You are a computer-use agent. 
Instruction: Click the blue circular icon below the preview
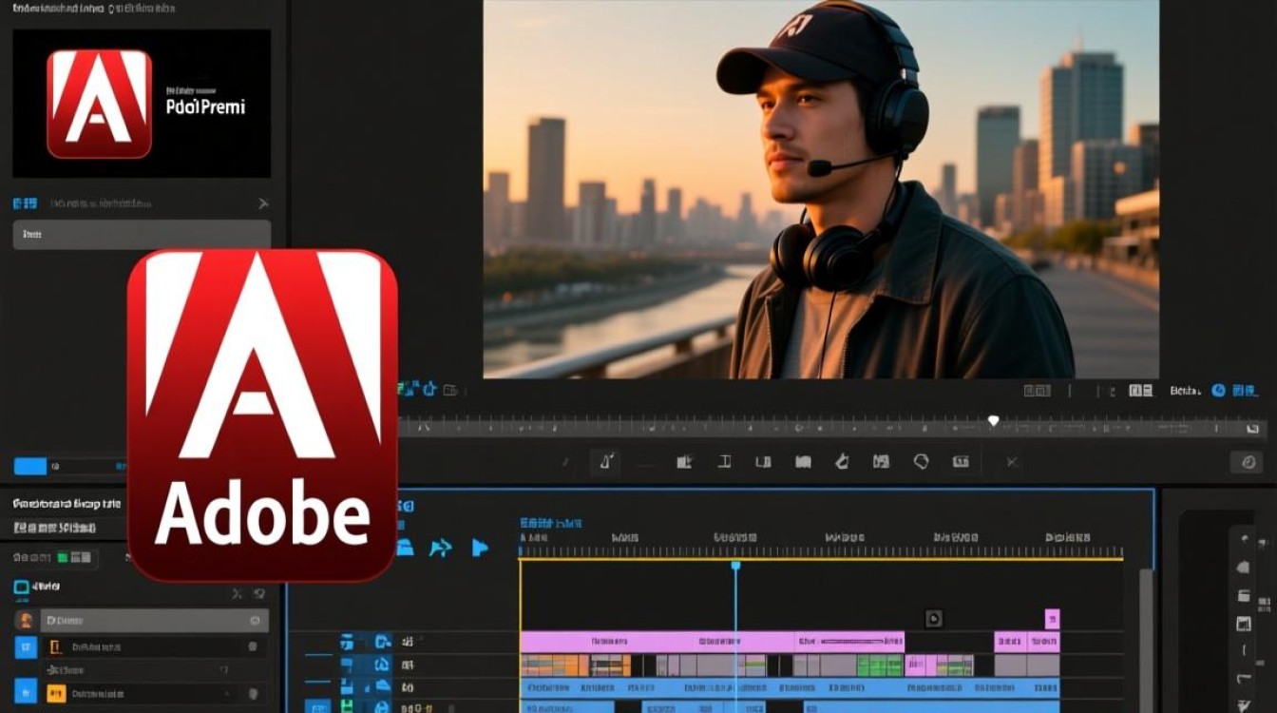1219,390
